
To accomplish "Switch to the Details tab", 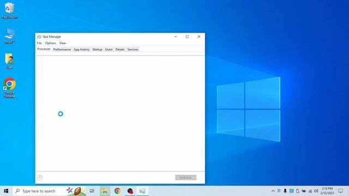I will coord(120,50).
